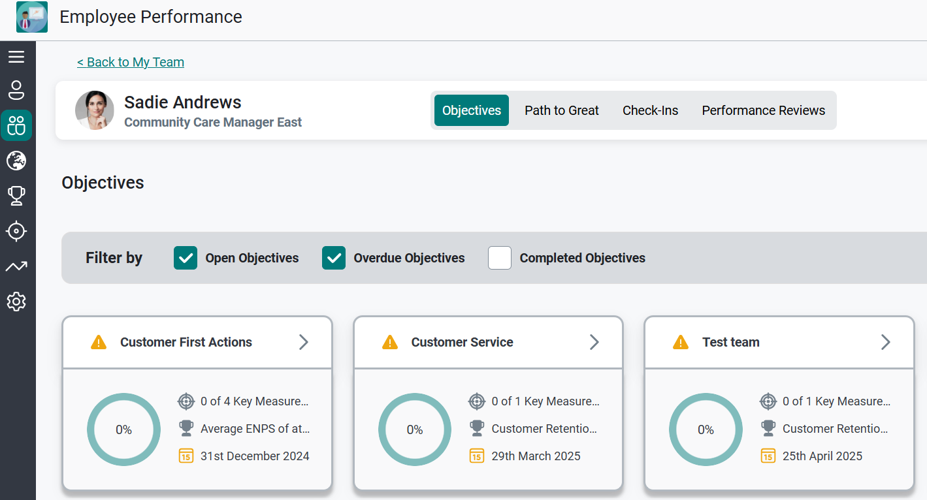The width and height of the screenshot is (927, 500).
Task: Click the My Team people icon in sidebar
Action: point(16,125)
